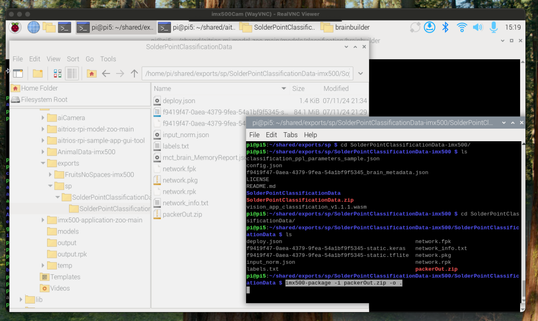Switch to SolderPointClassific.. taskbar window

(278, 27)
